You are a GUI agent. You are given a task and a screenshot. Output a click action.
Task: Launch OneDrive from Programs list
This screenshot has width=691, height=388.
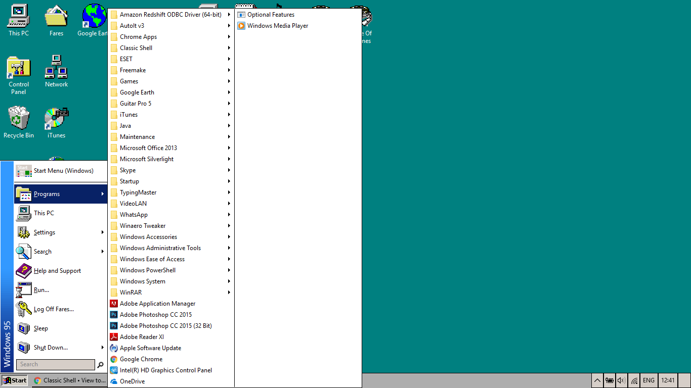[171, 381]
